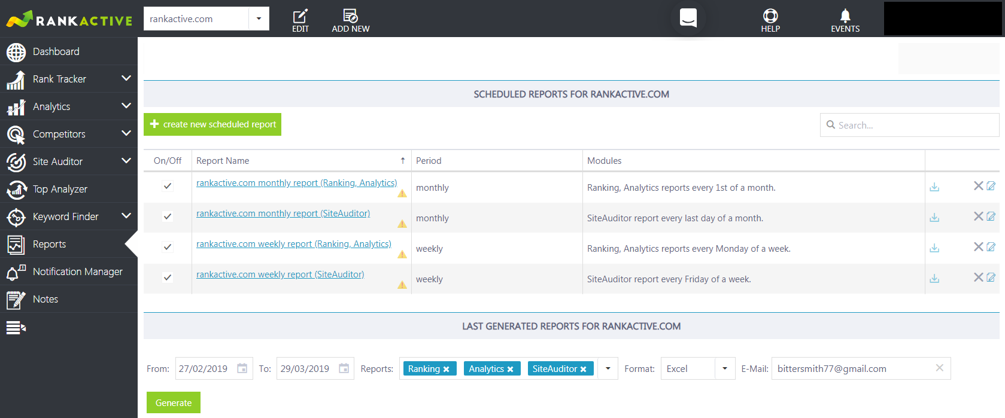Viewport: 1005px width, 418px height.
Task: Edit the monthly Ranking, Analytics report
Action: [x=991, y=186]
